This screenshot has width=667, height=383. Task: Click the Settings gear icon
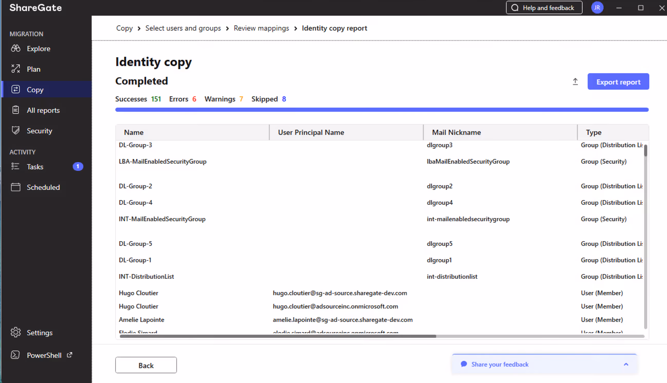pyautogui.click(x=15, y=332)
